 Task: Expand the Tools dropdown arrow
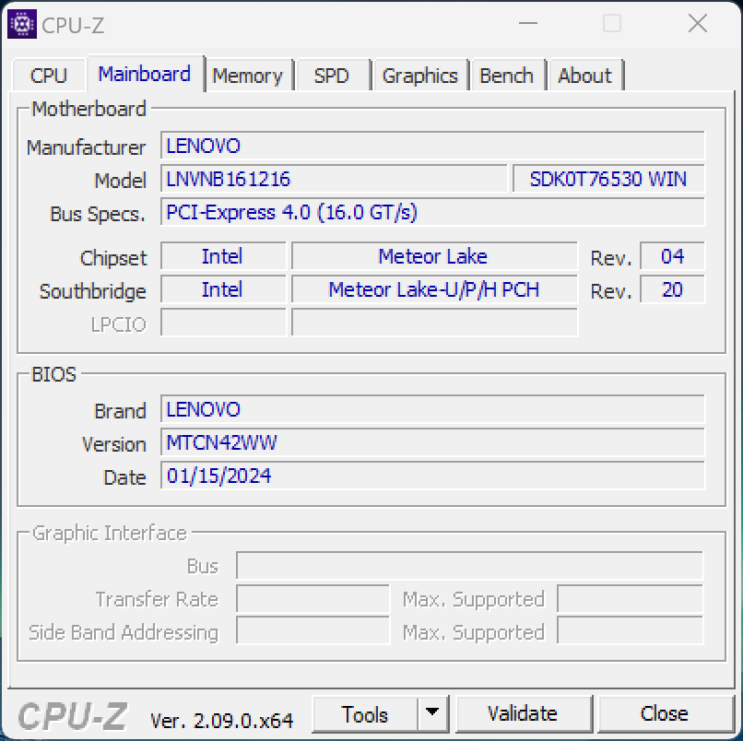click(432, 712)
